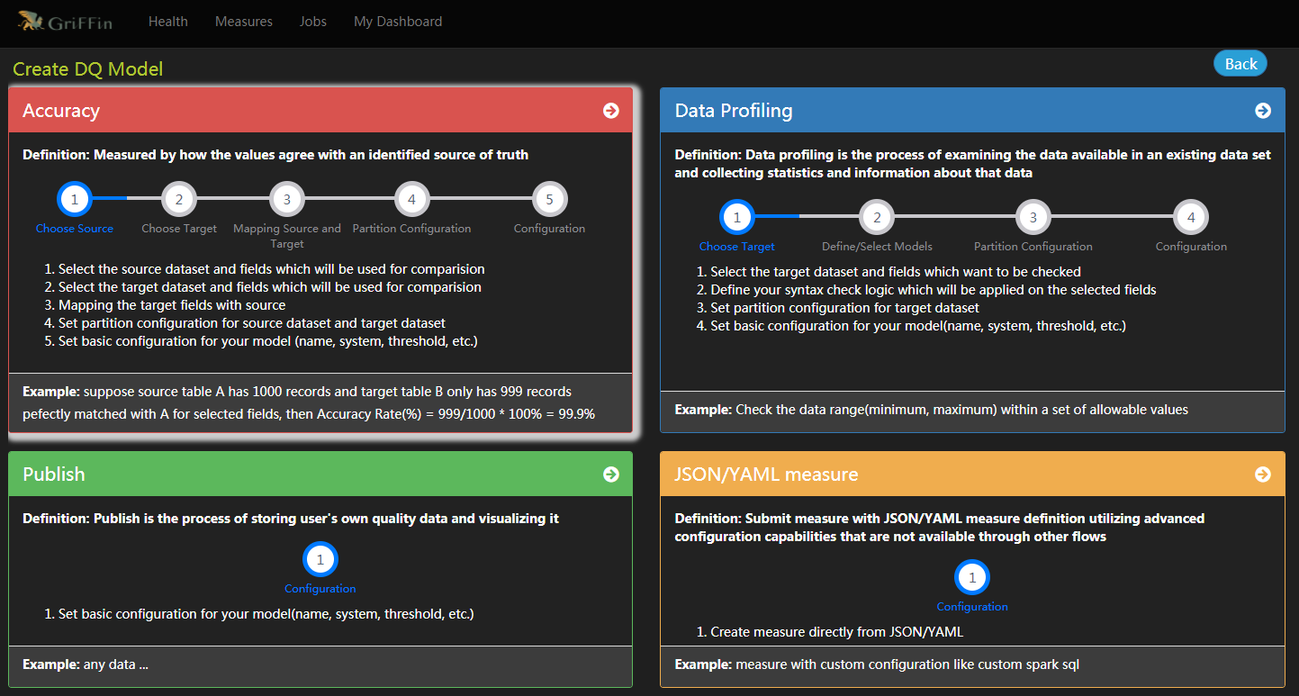Click the arrow icon on Publish card

[x=611, y=474]
